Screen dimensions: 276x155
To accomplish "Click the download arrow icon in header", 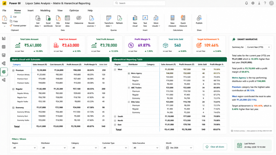I will 259,3.
